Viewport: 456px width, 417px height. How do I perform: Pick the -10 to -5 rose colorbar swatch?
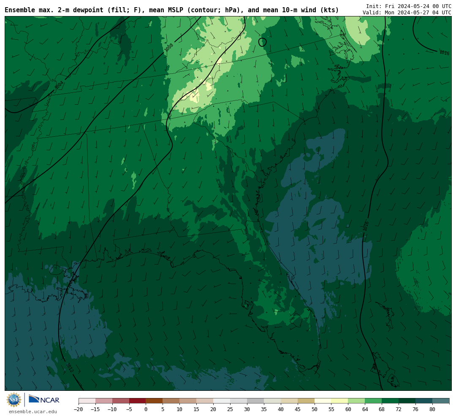(x=121, y=401)
